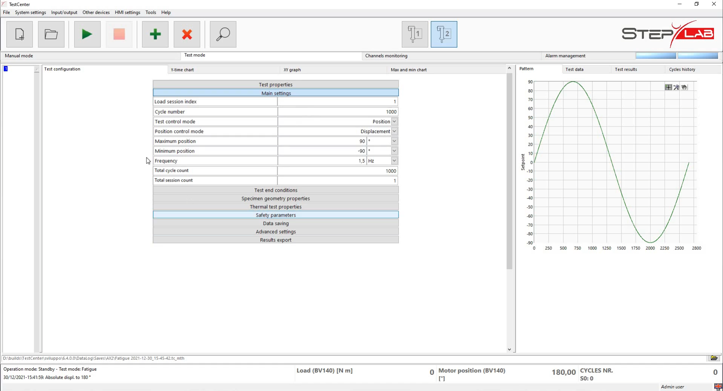
Task: Open the Position control mode dropdown
Action: [x=394, y=131]
